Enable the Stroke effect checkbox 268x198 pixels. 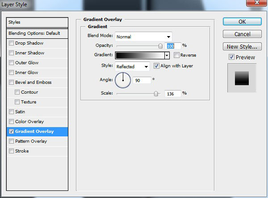(11, 151)
